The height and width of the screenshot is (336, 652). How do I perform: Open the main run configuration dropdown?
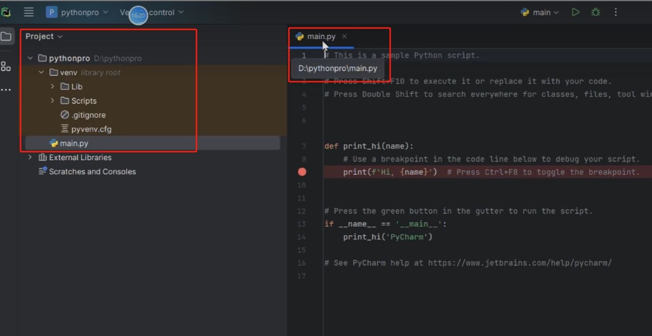[x=540, y=13]
